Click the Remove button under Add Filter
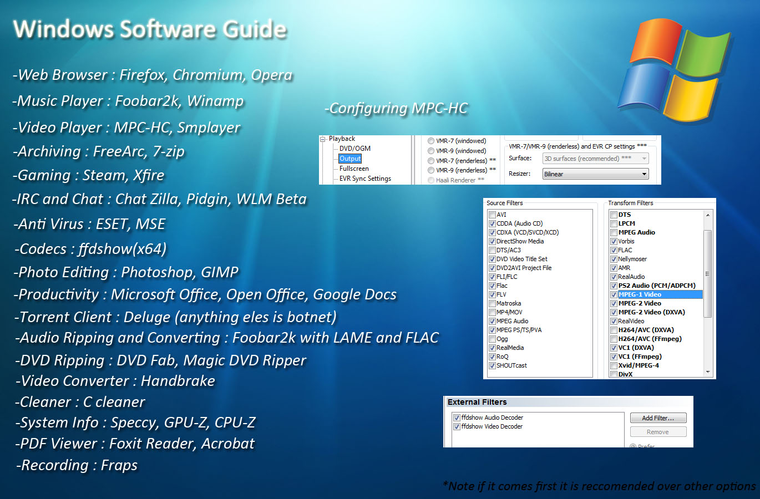760x499 pixels. 658,432
